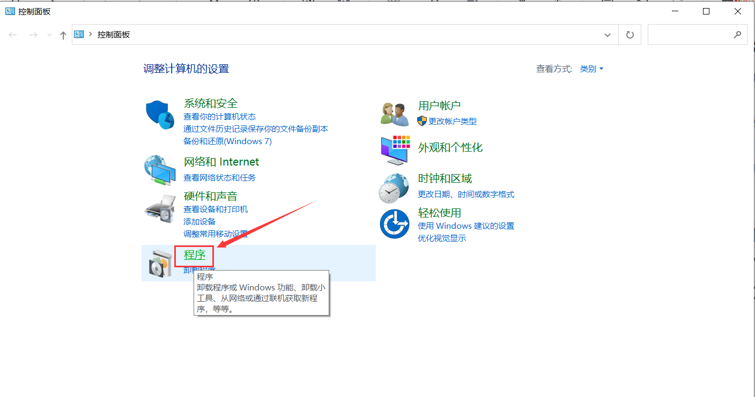Refresh the Control Panel view
The width and height of the screenshot is (755, 397).
(x=630, y=35)
